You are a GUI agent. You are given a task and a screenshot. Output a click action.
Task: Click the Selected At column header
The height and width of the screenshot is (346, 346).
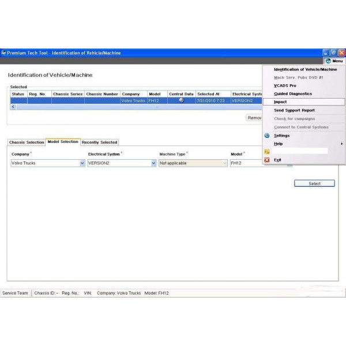coord(213,94)
